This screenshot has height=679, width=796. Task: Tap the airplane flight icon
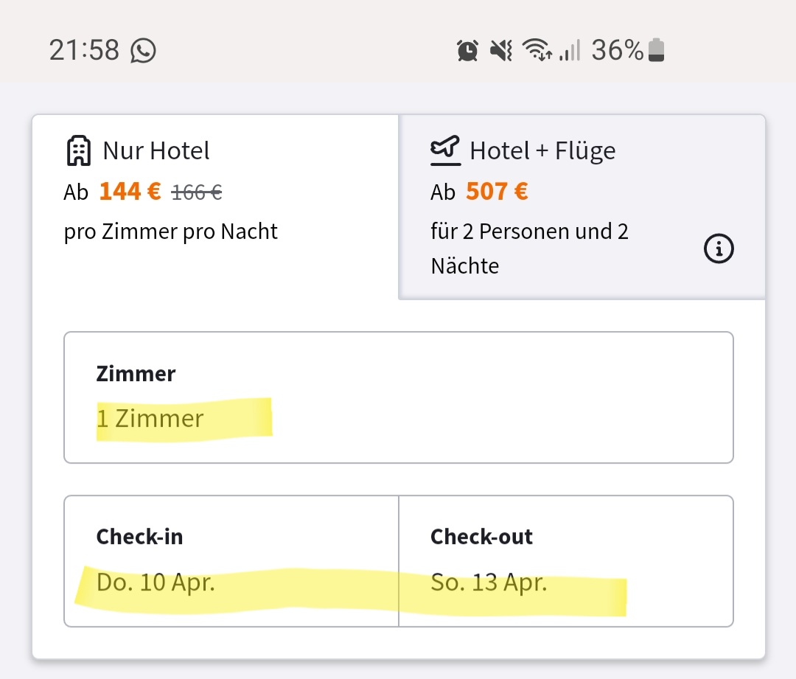click(x=445, y=150)
